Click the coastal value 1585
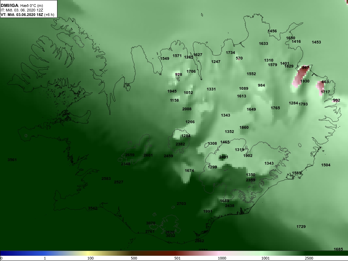The width and height of the screenshot is (348, 261). pyautogui.click(x=296, y=173)
